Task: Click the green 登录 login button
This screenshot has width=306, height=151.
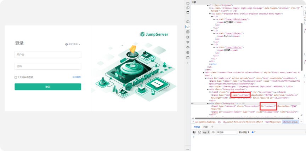Action: 48,87
